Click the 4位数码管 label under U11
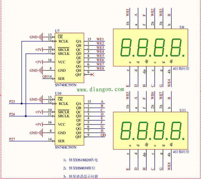Screen dimensions: 201x179 (x=181, y=152)
